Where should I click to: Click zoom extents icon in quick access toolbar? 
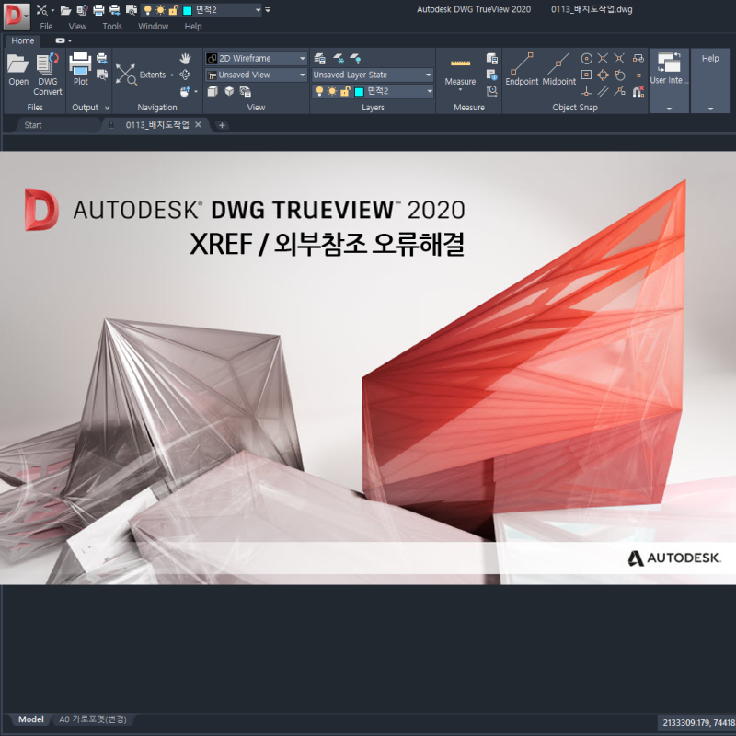42,10
